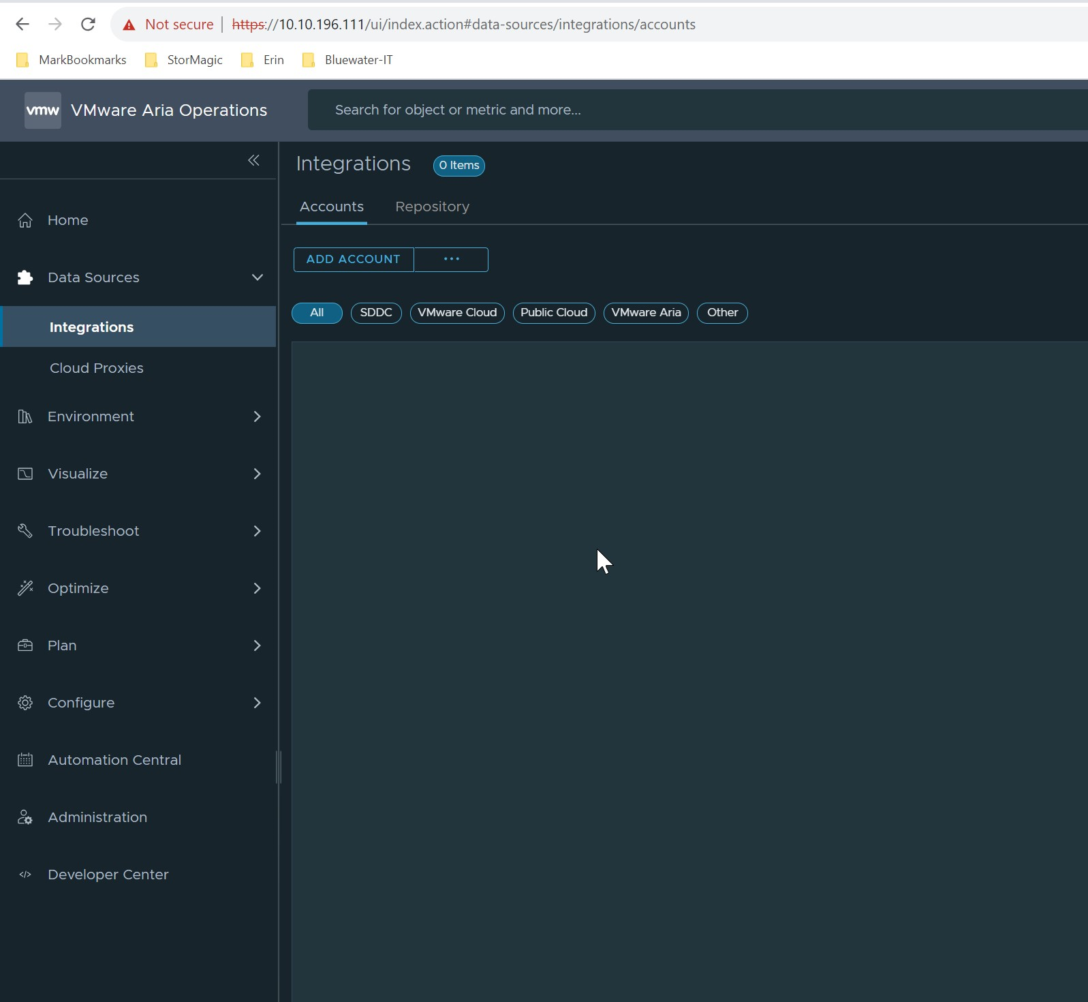This screenshot has width=1088, height=1002.
Task: Open the MarkBookmarks bookmark folder
Action: [x=71, y=60]
